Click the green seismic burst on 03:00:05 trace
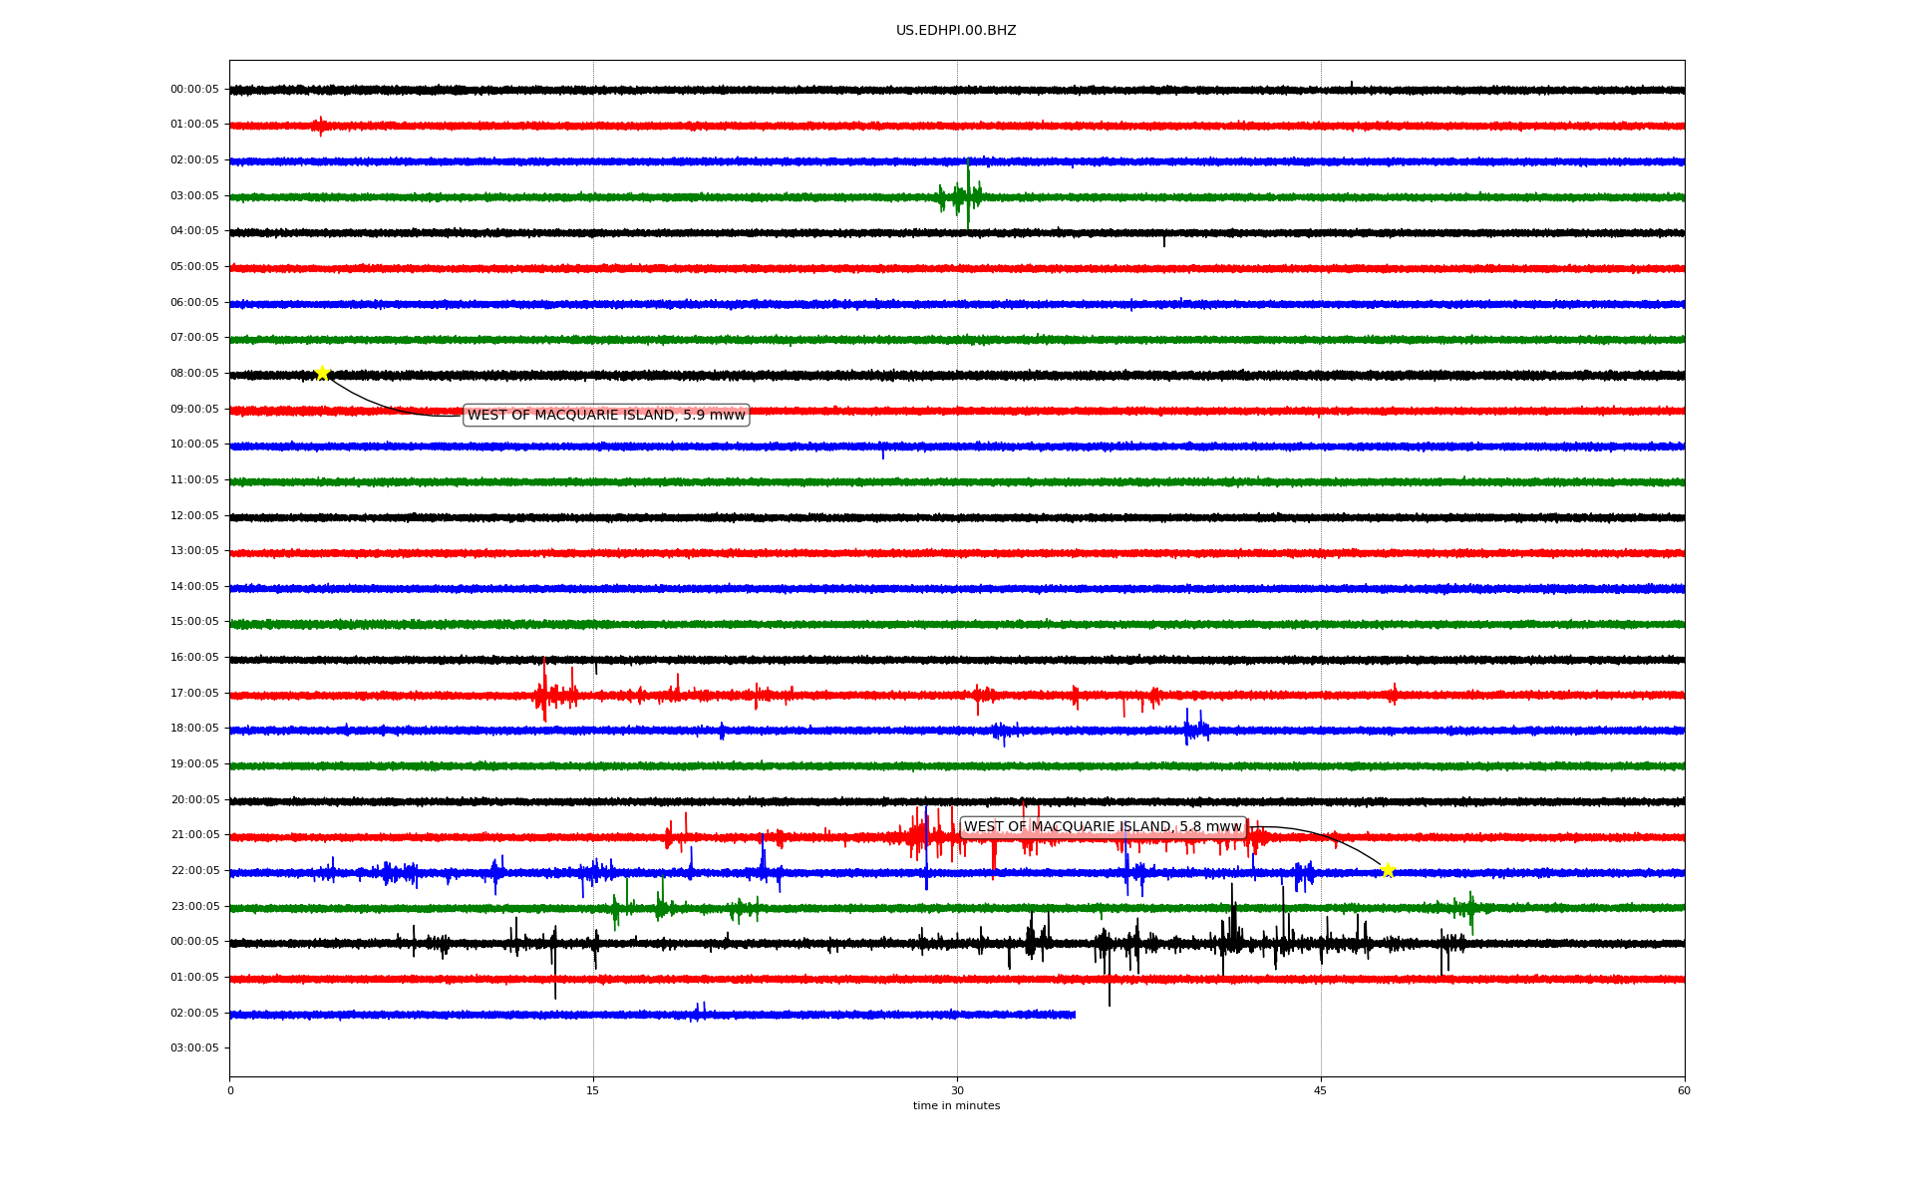This screenshot has width=1914, height=1196. click(x=962, y=195)
